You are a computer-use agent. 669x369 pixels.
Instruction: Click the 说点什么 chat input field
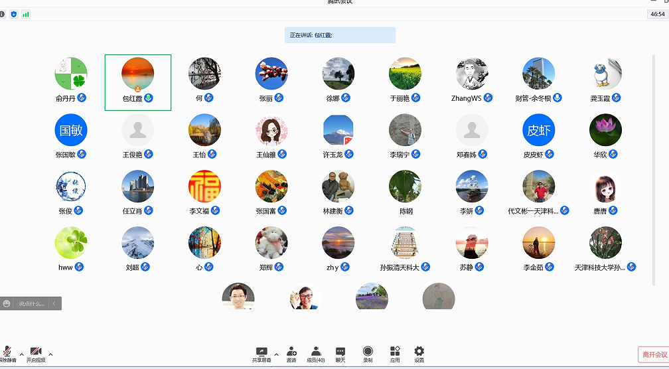[x=31, y=303]
